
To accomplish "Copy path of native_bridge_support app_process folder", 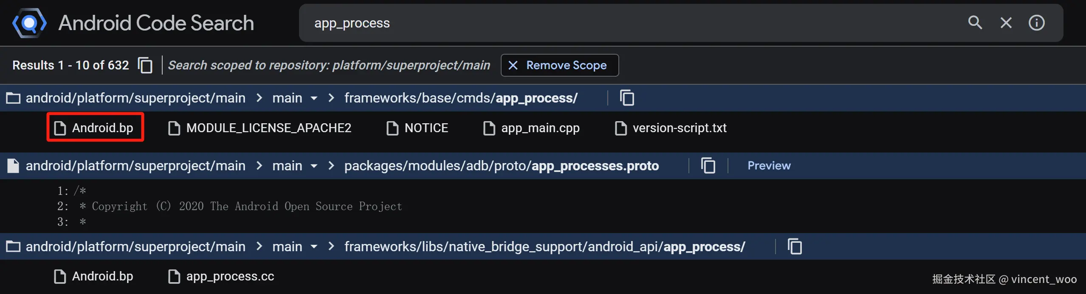I will (x=795, y=247).
